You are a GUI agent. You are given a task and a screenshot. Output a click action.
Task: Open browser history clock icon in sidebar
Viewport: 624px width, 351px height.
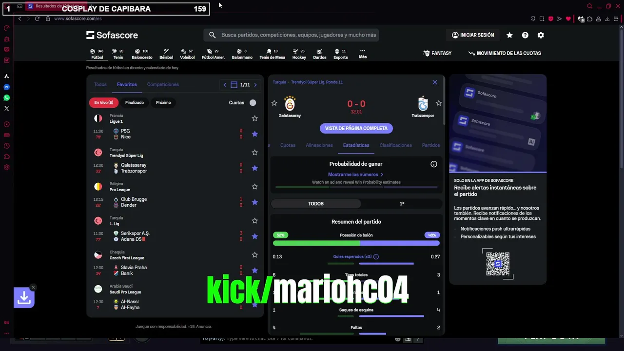click(x=7, y=146)
